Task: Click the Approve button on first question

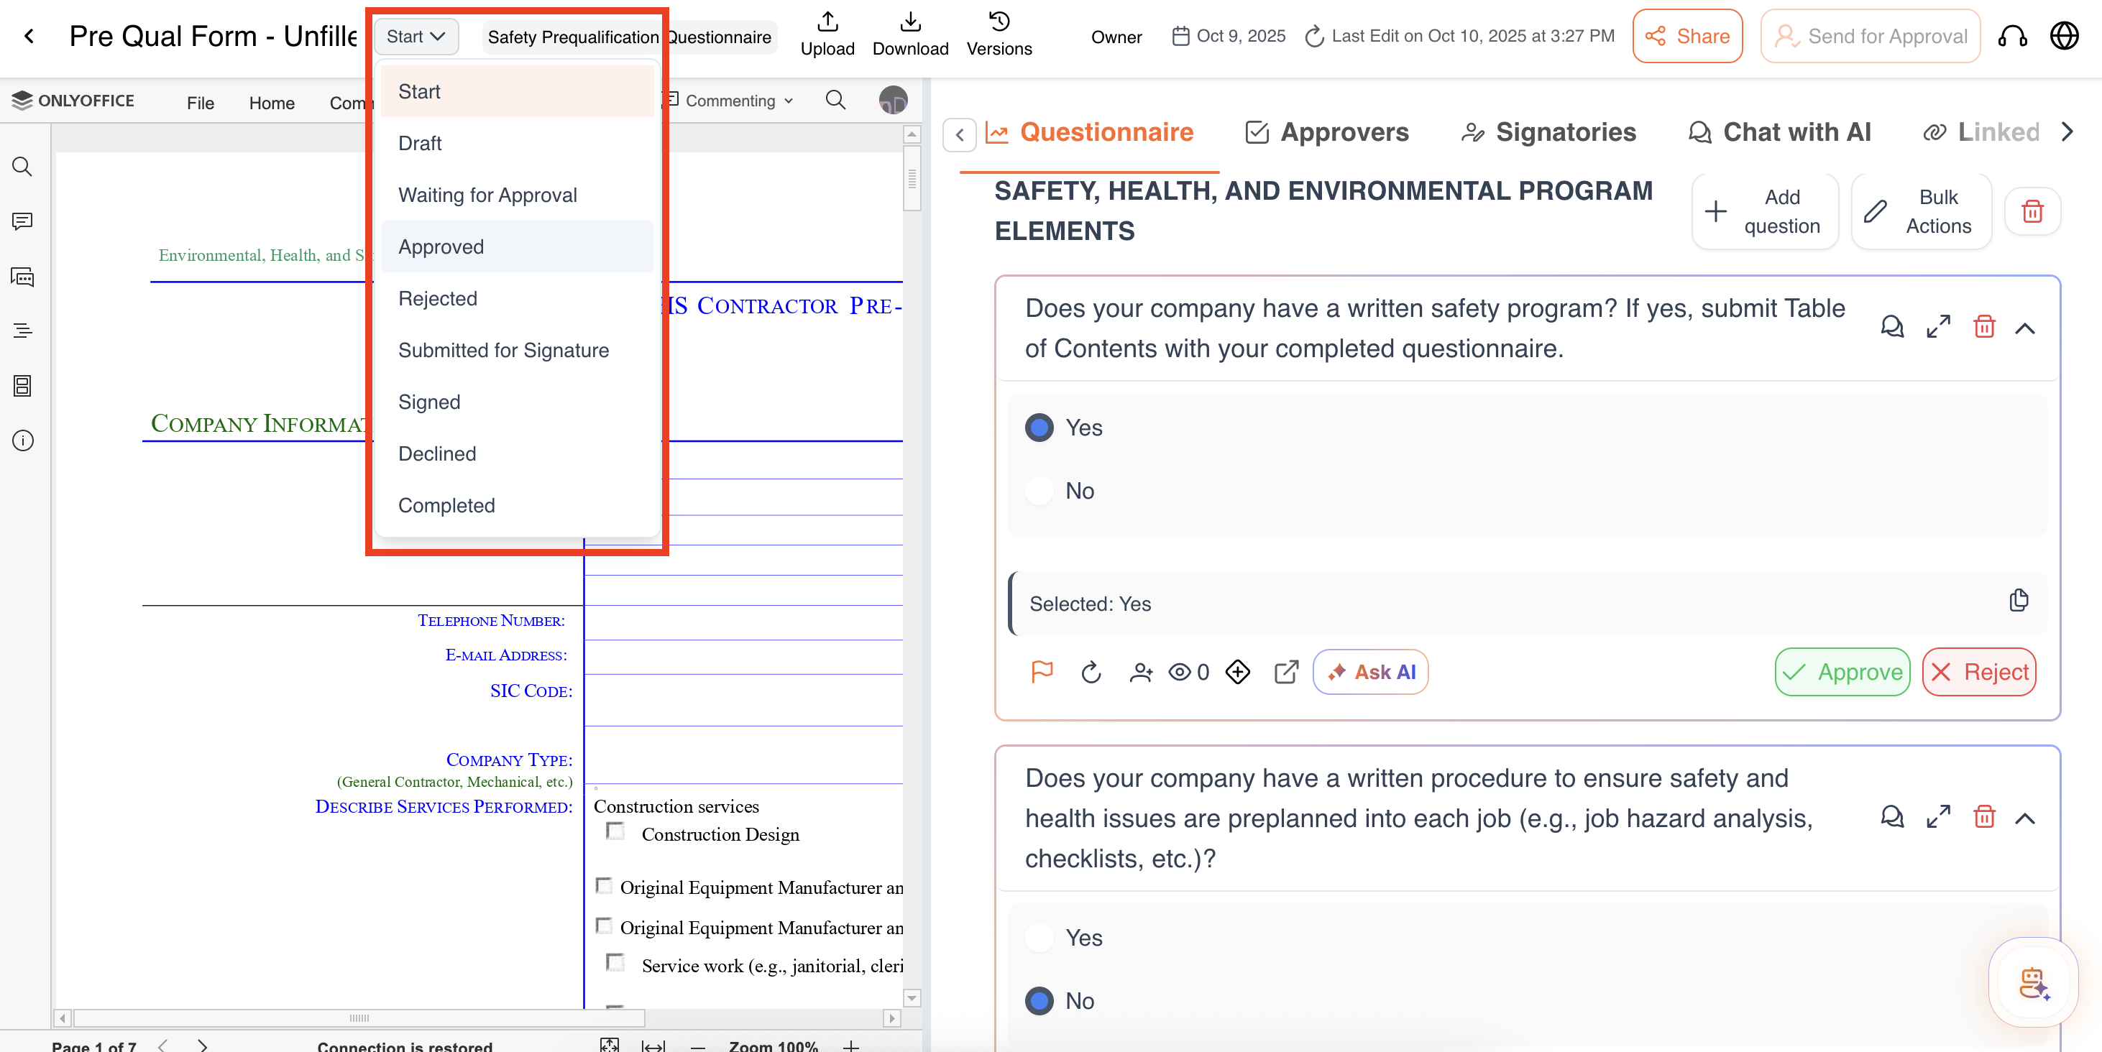Action: 1842,672
